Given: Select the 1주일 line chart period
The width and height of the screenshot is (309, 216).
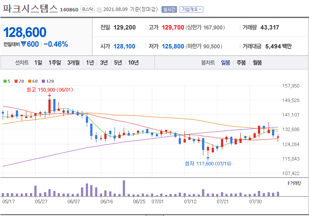Looking at the screenshot, I should [55, 62].
